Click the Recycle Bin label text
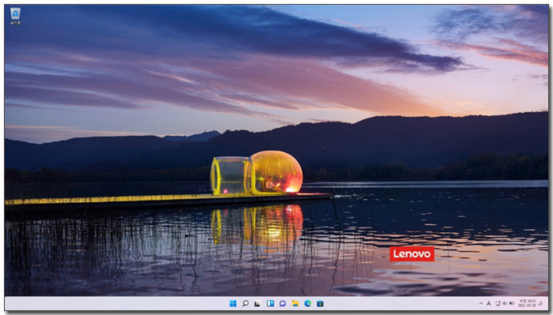This screenshot has width=553, height=315. click(x=15, y=23)
